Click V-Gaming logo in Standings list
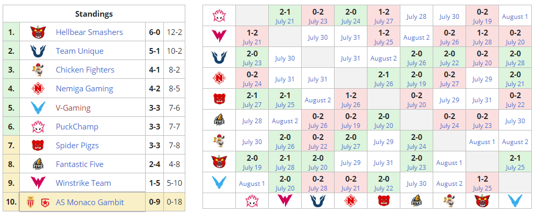 [x=37, y=108]
